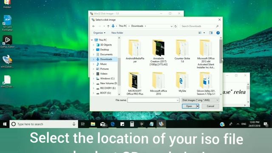Click the Search Downloads box
Image resolution: width=272 pixels, height=153 pixels.
click(200, 26)
